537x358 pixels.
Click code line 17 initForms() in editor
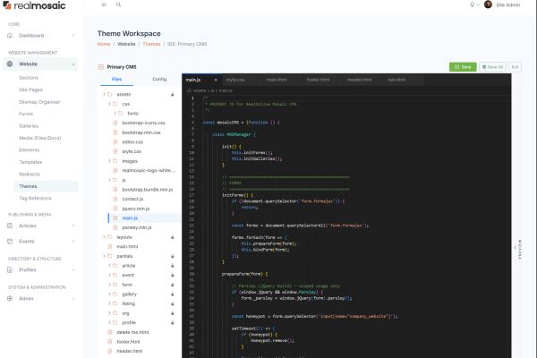pos(237,195)
